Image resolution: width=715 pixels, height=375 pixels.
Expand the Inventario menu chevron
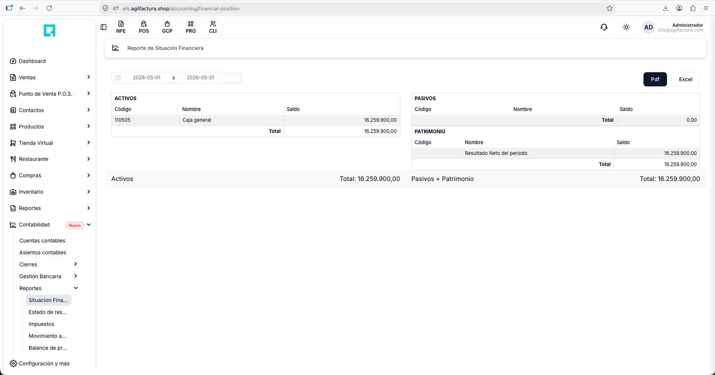pyautogui.click(x=88, y=192)
